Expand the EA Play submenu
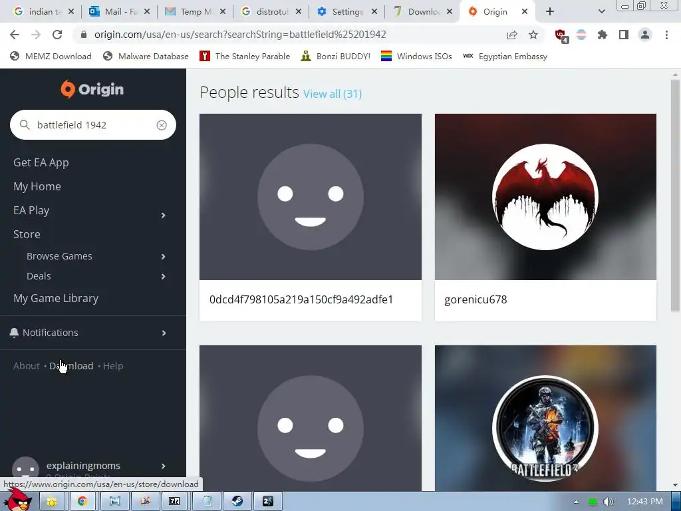Screen dimensions: 681x511 [x=164, y=216]
